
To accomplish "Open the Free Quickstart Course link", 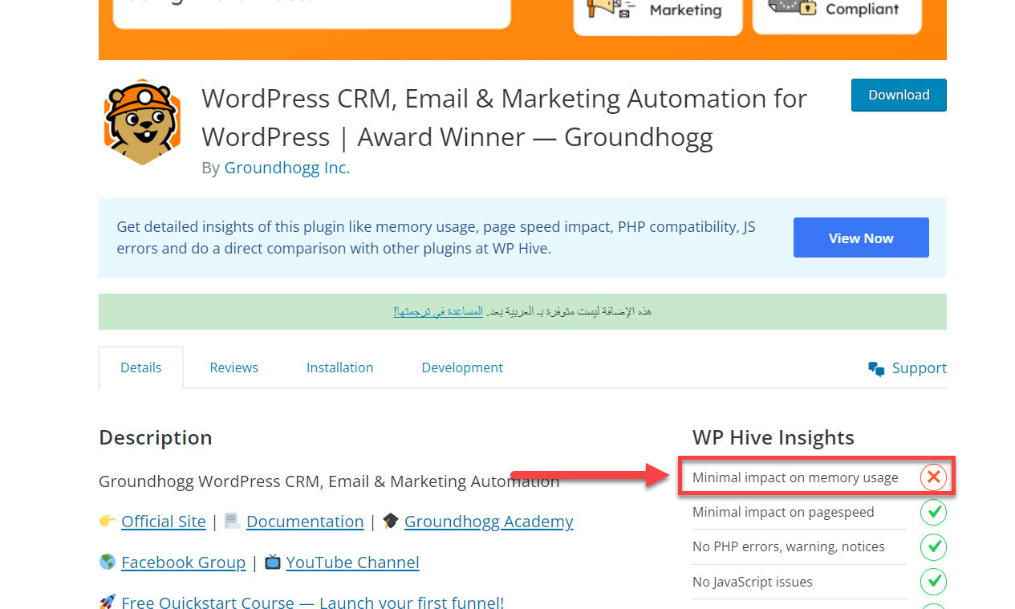I will [x=313, y=602].
